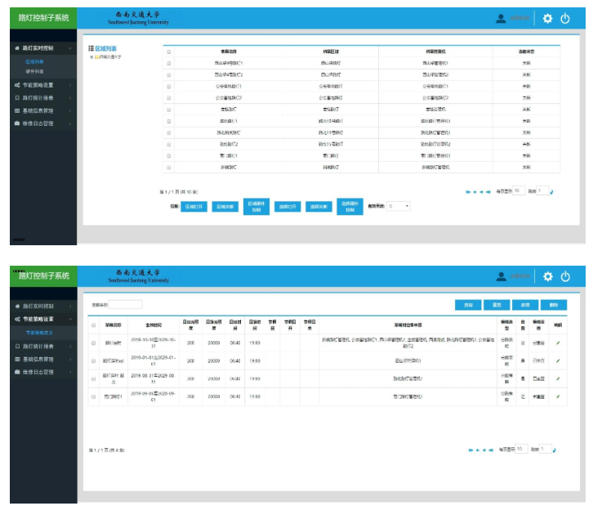Click the admin user avatar in top panel
Screen dimensions: 593x506
click(501, 18)
